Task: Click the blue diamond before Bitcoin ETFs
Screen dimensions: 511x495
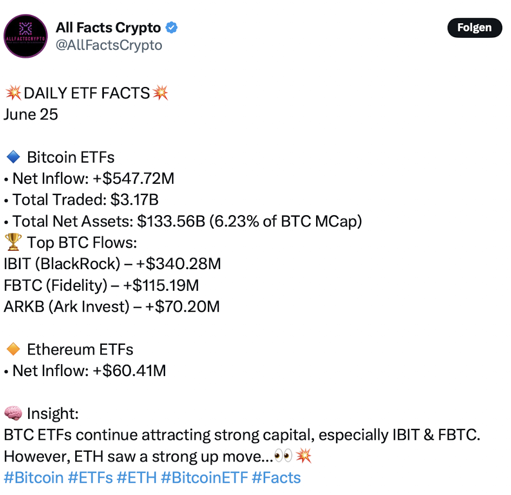Action: click(x=13, y=157)
